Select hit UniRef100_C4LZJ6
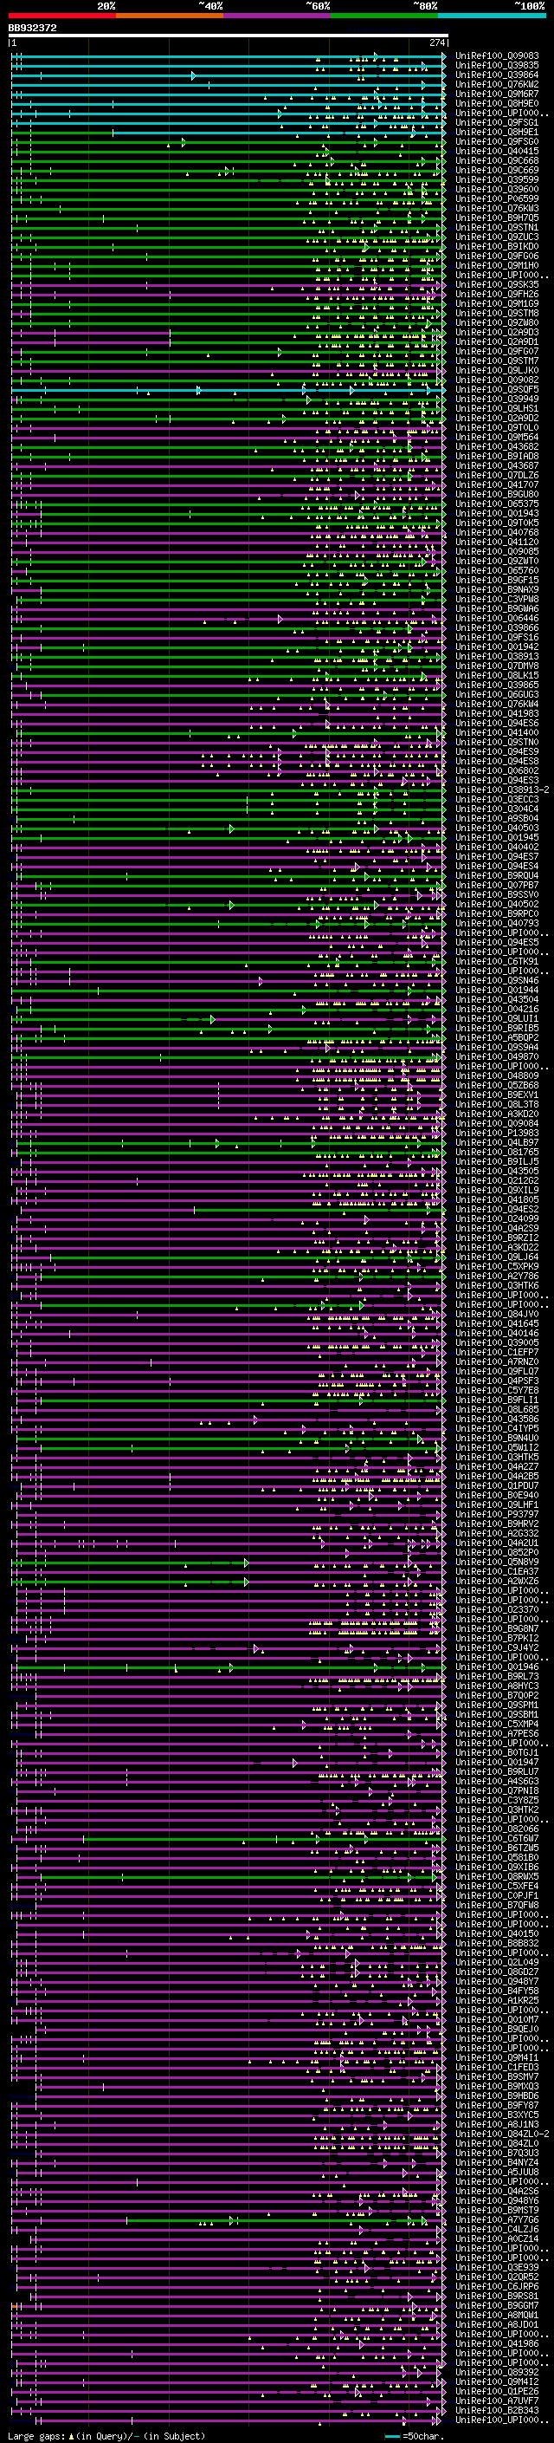 497,2228
